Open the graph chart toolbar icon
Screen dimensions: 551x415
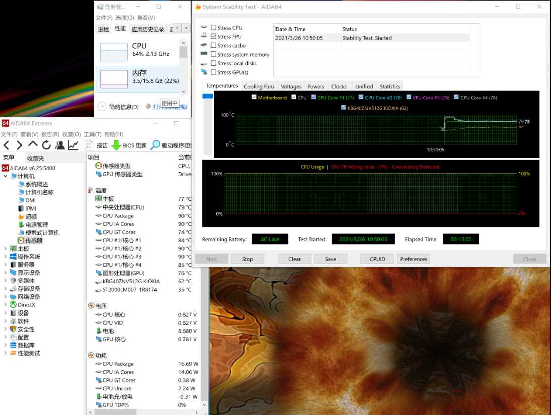(x=73, y=145)
